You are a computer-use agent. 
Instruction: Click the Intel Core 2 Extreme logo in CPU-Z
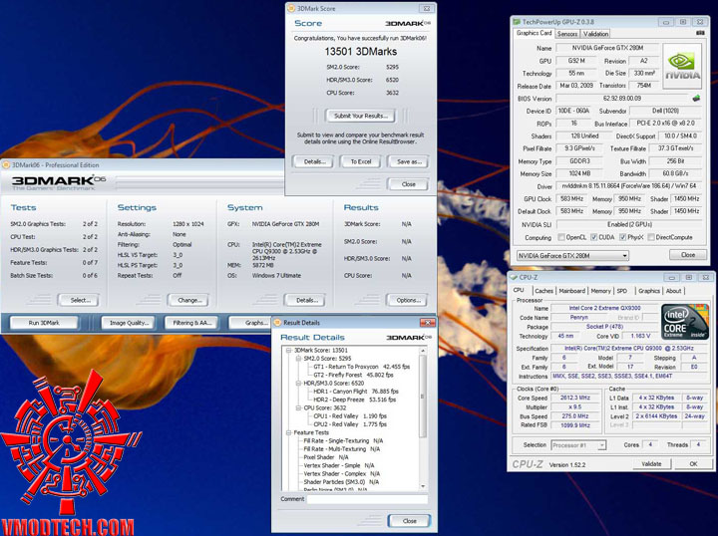coord(685,322)
